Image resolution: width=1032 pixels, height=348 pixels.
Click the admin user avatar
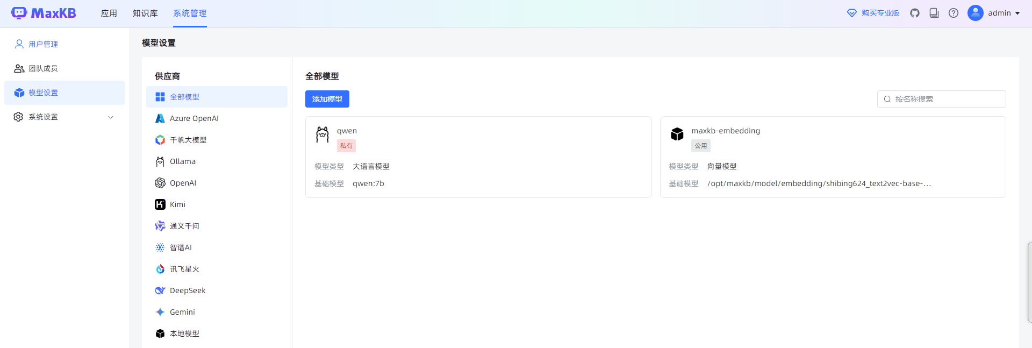pyautogui.click(x=975, y=13)
